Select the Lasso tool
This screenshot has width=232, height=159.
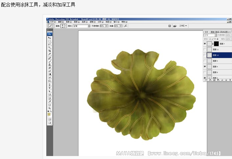[x=50, y=45]
